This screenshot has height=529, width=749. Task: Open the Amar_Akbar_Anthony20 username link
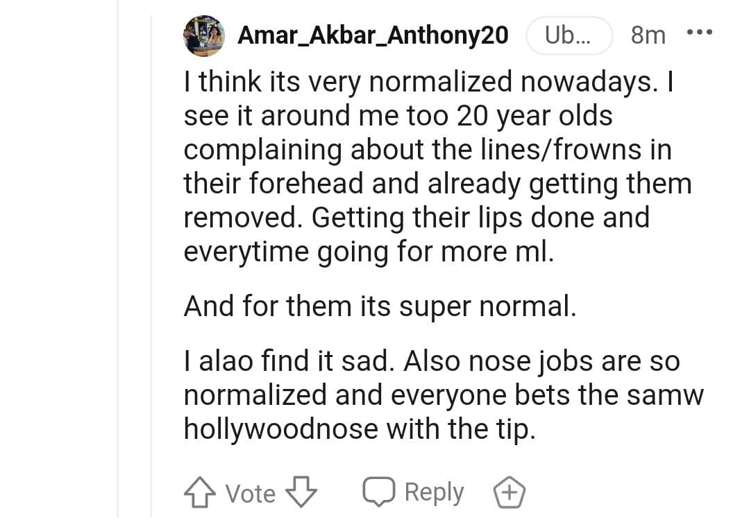pyautogui.click(x=373, y=35)
